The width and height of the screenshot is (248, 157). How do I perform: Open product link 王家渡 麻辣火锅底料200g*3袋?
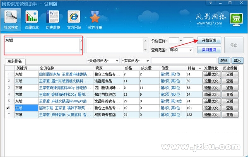point(65,101)
